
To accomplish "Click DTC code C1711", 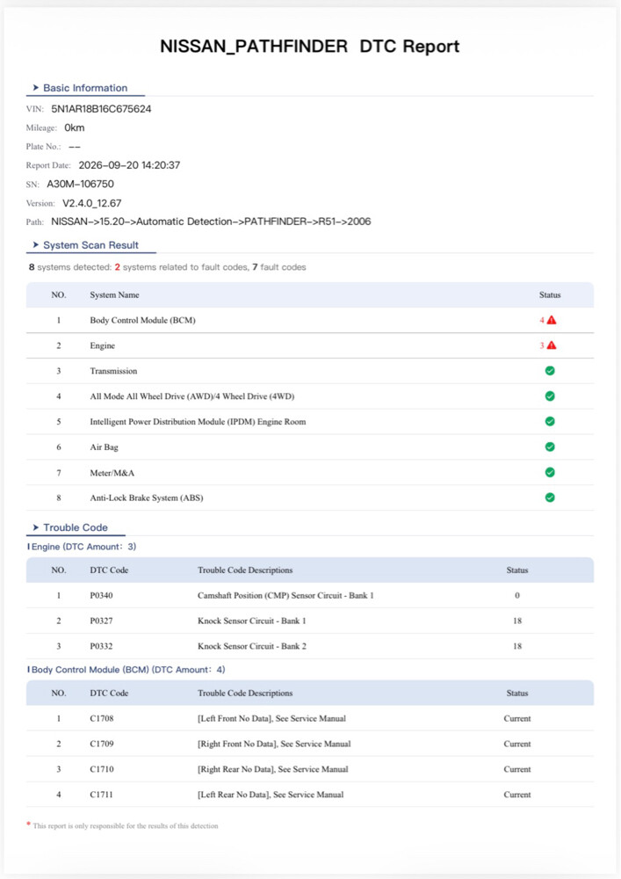I will click(x=102, y=795).
